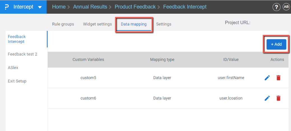Open ASlex intercept in sidebar
This screenshot has width=291, height=131.
[x=13, y=68]
